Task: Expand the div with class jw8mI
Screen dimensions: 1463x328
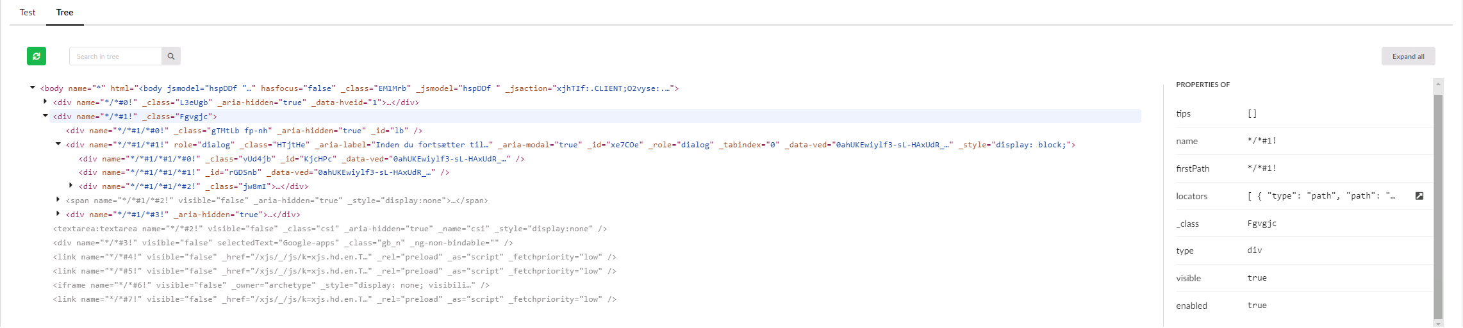Action: pyautogui.click(x=71, y=186)
